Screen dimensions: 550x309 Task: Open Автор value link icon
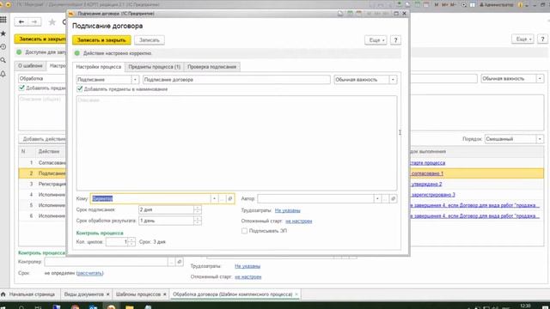click(394, 198)
